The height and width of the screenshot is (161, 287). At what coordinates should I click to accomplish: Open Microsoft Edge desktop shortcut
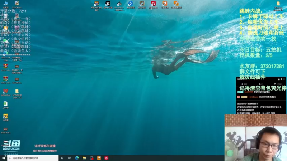click(x=6, y=56)
